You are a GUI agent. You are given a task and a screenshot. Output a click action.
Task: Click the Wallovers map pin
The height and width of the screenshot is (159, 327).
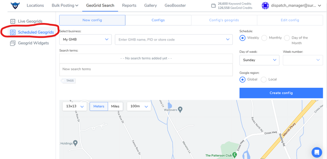[x=180, y=109]
